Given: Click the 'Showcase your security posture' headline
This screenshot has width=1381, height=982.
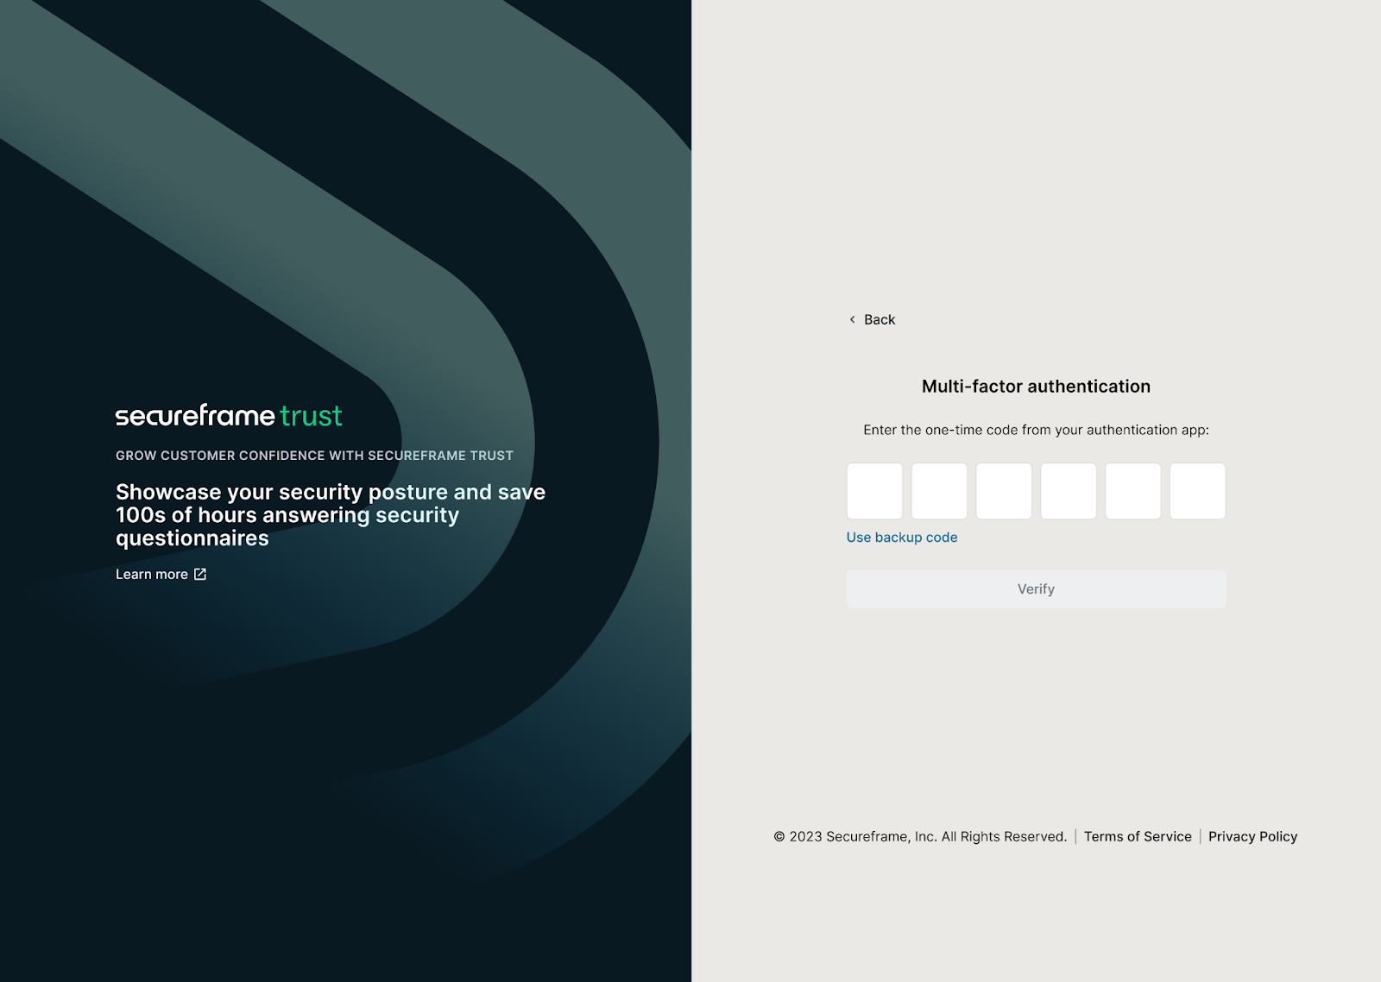Looking at the screenshot, I should [331, 515].
